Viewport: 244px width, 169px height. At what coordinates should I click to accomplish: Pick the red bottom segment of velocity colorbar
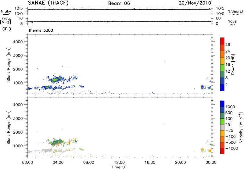coord(222,151)
